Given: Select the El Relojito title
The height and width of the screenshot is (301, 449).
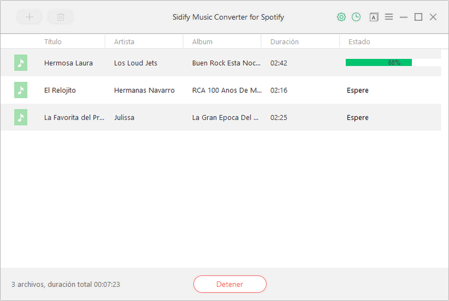Looking at the screenshot, I should click(x=60, y=90).
